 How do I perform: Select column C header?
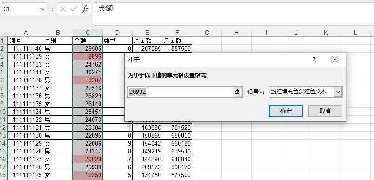point(87,33)
